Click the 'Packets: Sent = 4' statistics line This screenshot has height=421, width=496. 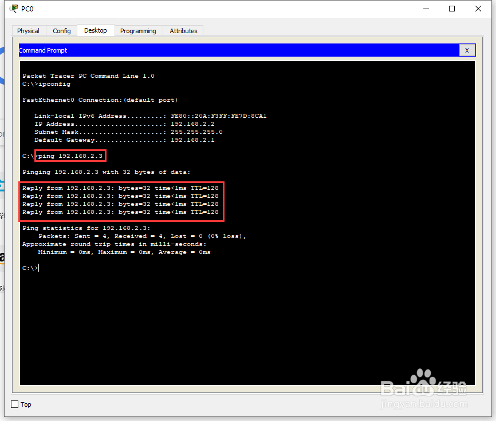pos(142,236)
